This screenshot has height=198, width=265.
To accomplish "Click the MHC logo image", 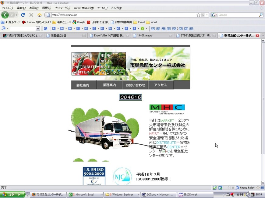I will [x=167, y=109].
